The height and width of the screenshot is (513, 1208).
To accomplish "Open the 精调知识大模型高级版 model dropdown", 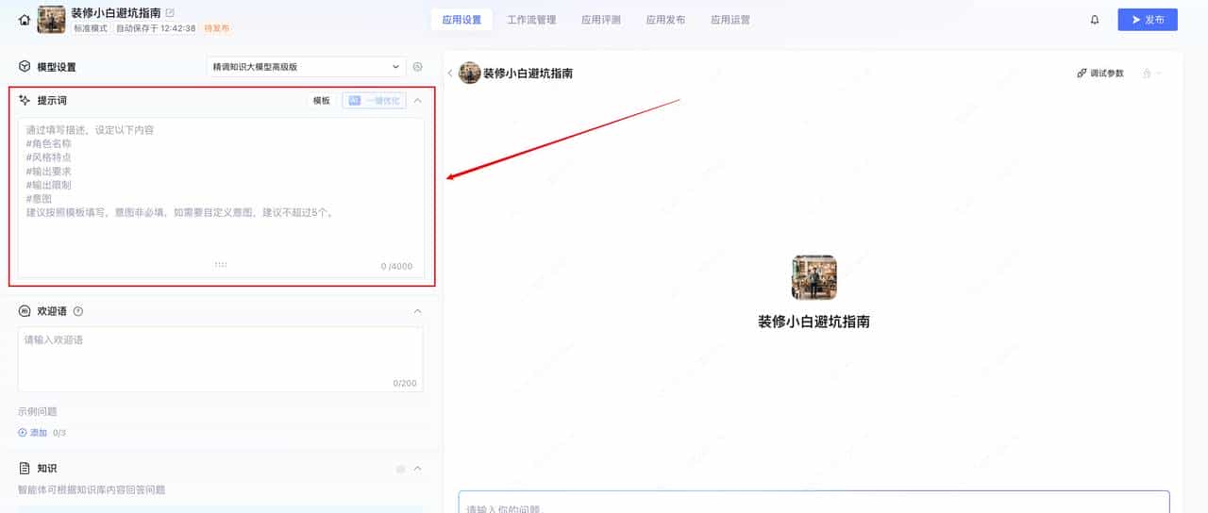I will tap(306, 67).
